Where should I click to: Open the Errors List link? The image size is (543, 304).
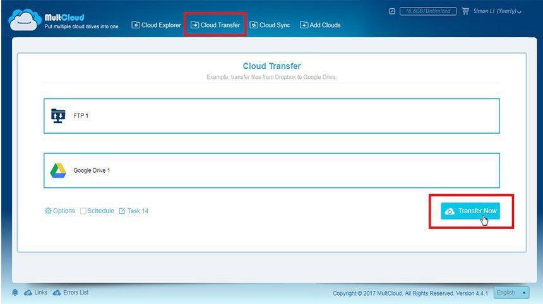tap(71, 293)
